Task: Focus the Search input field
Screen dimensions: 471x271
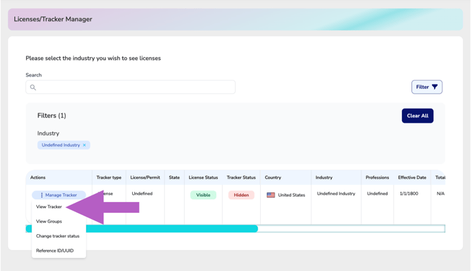Action: pyautogui.click(x=130, y=87)
